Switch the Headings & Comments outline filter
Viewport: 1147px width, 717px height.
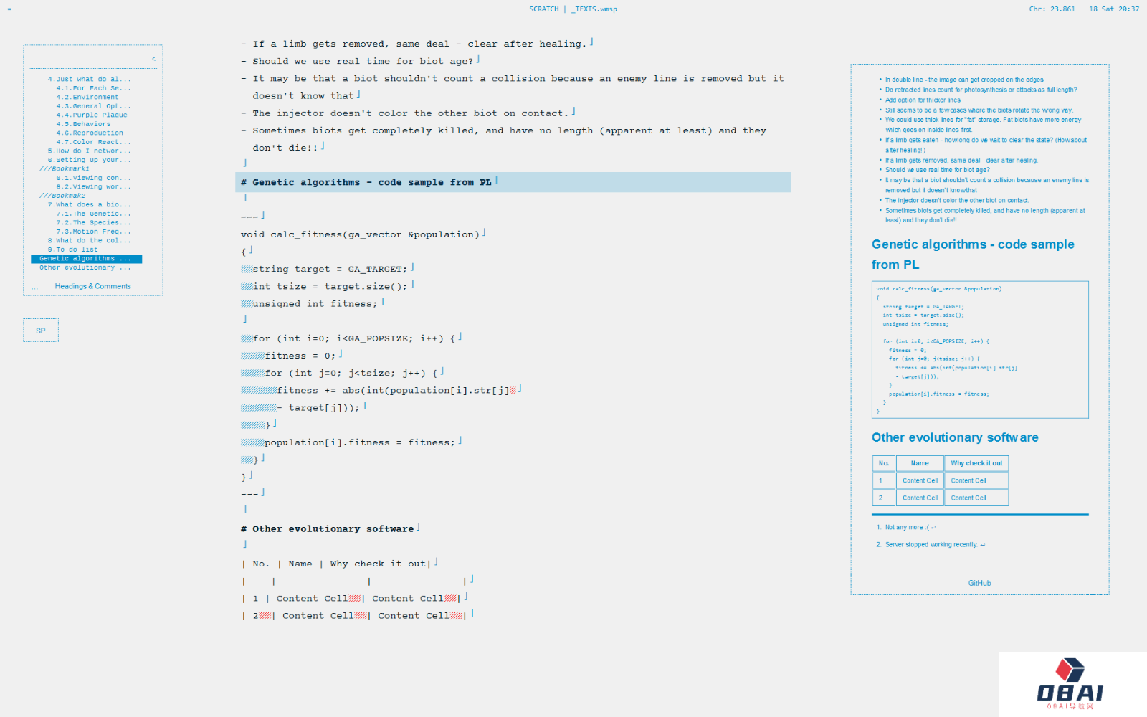click(92, 287)
